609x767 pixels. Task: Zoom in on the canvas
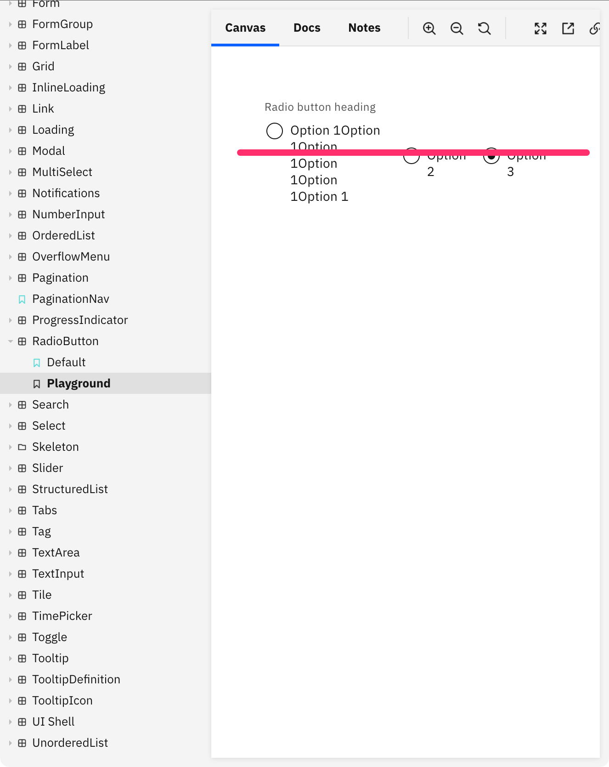[429, 28]
